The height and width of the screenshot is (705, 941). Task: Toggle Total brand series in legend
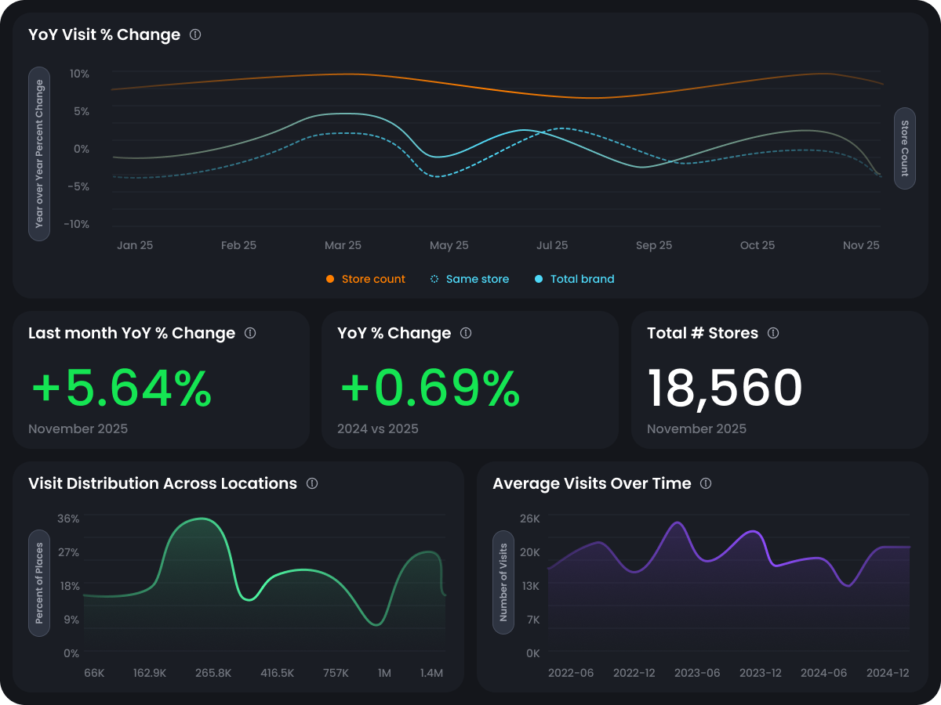[x=582, y=279]
